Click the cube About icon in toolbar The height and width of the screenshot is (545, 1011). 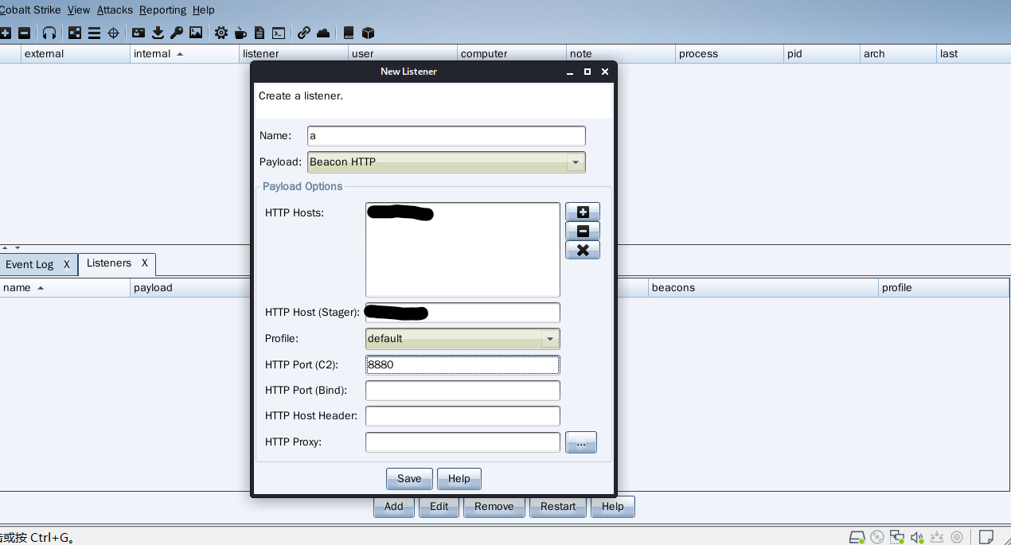(x=368, y=33)
